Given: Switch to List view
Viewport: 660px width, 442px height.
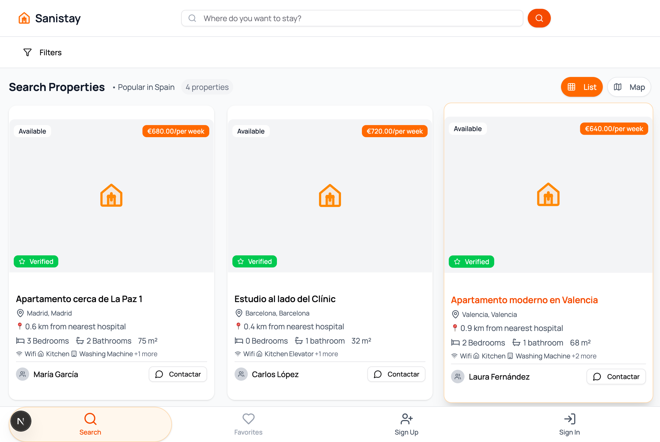Looking at the screenshot, I should (x=581, y=87).
